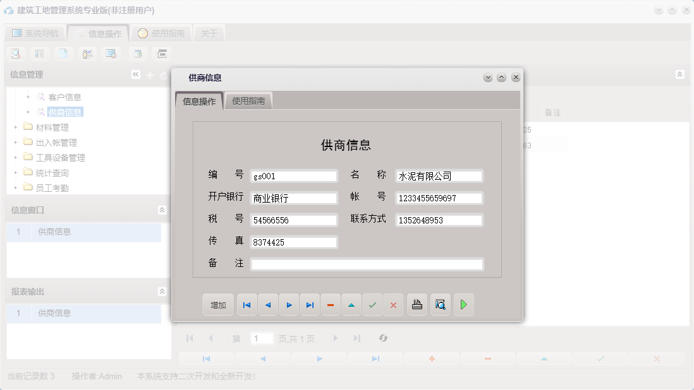Advance to the next record in the dialog
This screenshot has height=390, width=694.
pyautogui.click(x=289, y=305)
